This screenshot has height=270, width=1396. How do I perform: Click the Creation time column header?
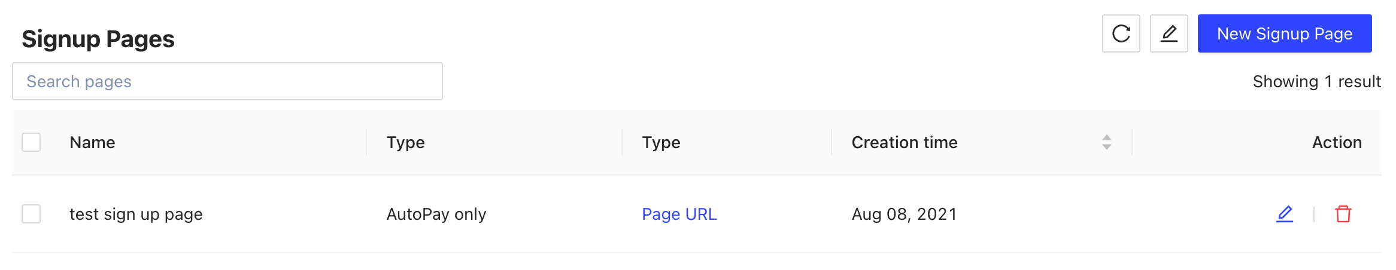tap(904, 142)
